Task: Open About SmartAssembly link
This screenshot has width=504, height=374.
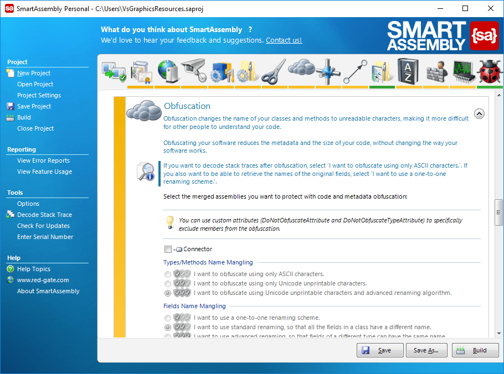Action: pyautogui.click(x=48, y=291)
